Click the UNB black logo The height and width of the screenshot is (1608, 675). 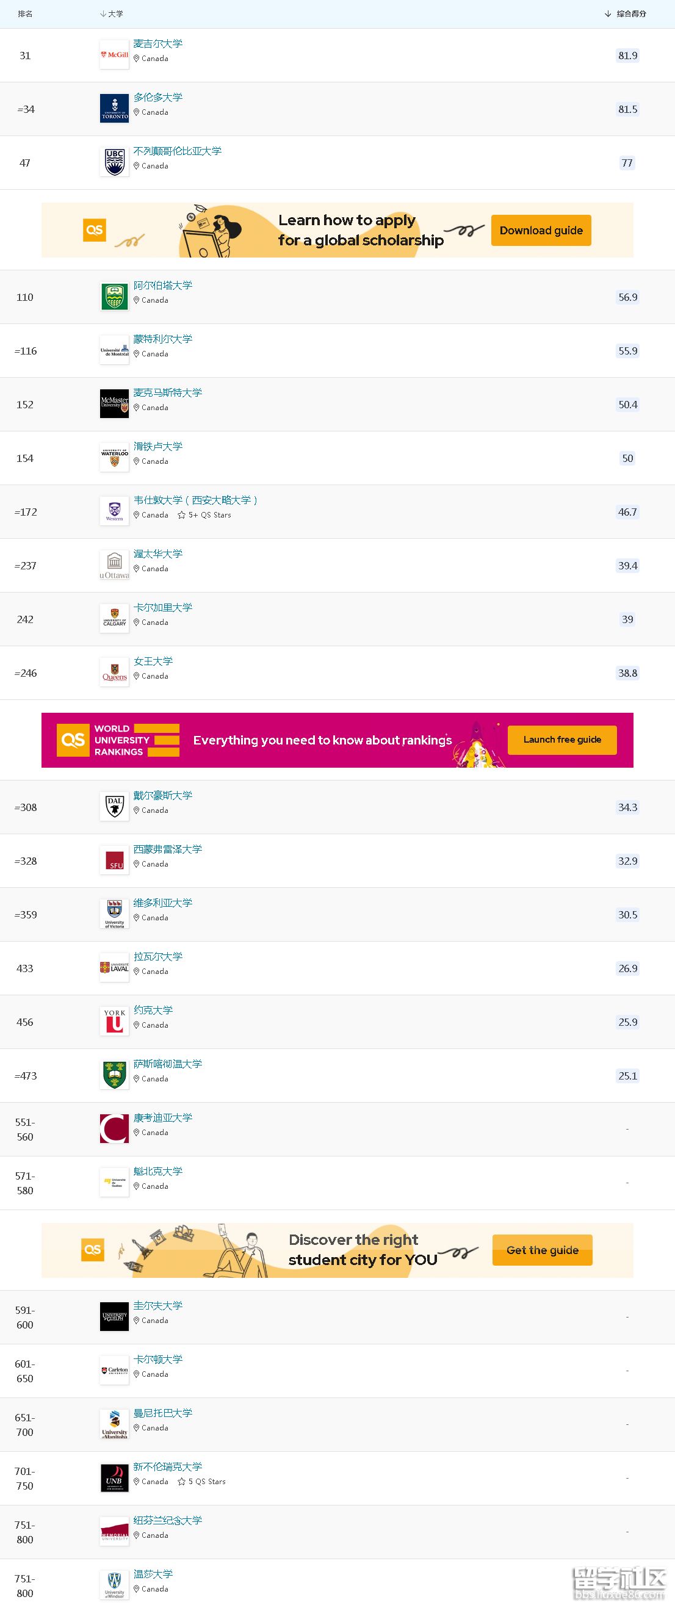[114, 1477]
